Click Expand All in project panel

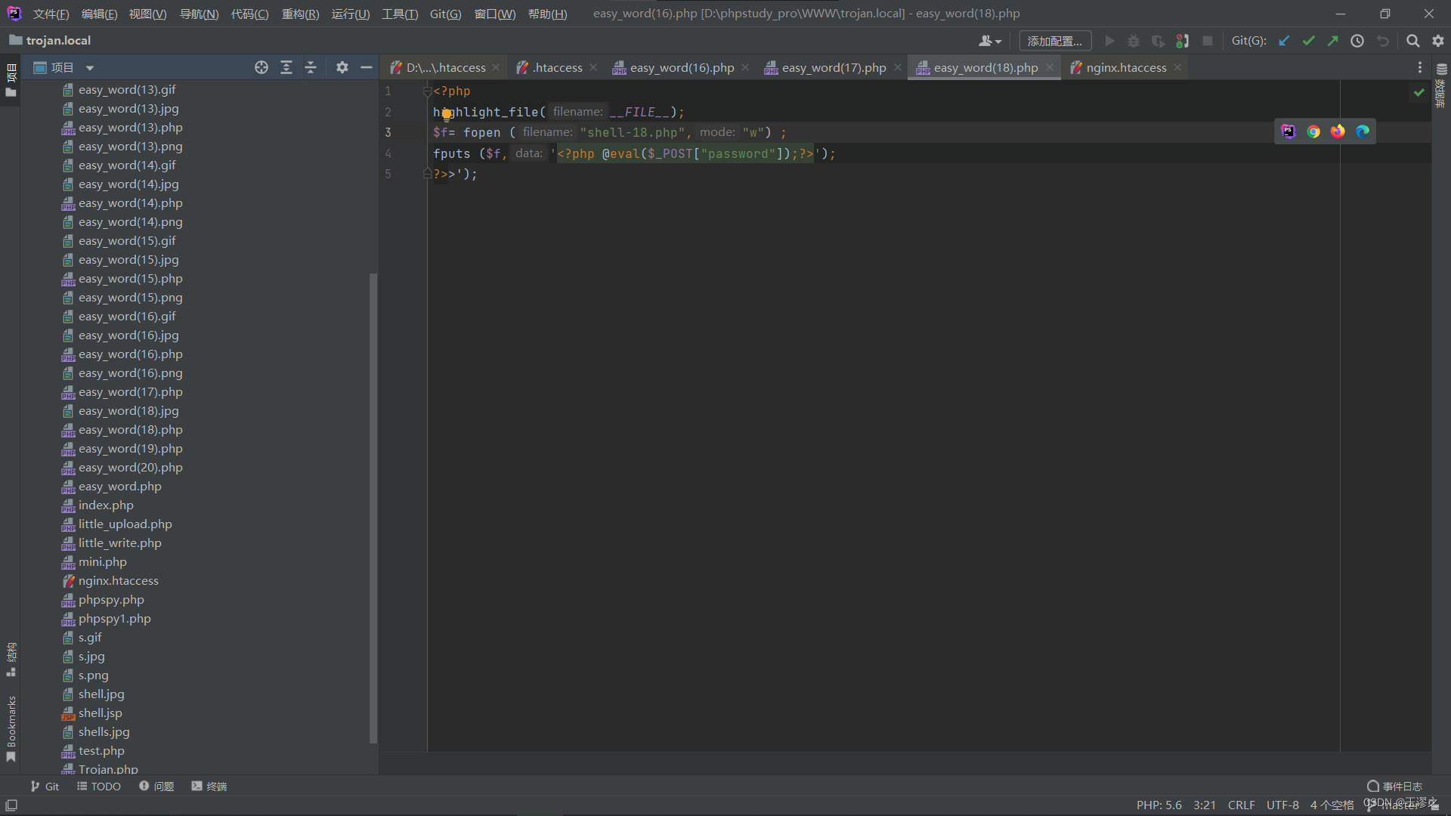click(x=286, y=68)
